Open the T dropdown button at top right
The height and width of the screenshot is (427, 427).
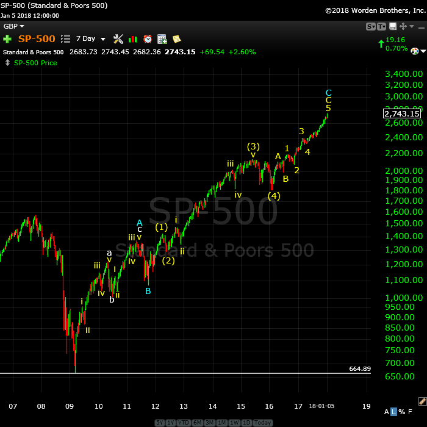point(381,27)
